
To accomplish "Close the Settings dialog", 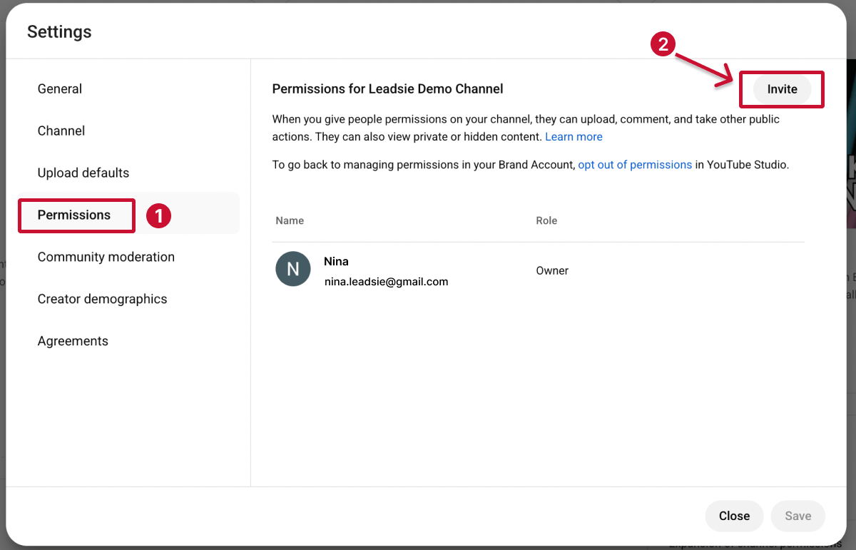I will click(734, 516).
